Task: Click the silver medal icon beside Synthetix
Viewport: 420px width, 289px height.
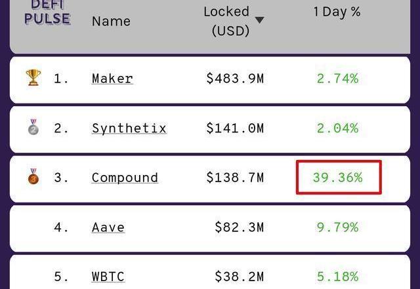Action: point(33,127)
